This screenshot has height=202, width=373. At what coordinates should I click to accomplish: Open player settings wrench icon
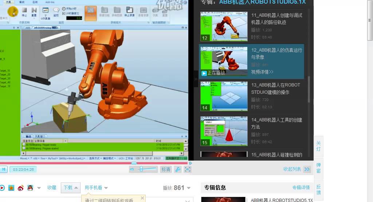coord(178,169)
